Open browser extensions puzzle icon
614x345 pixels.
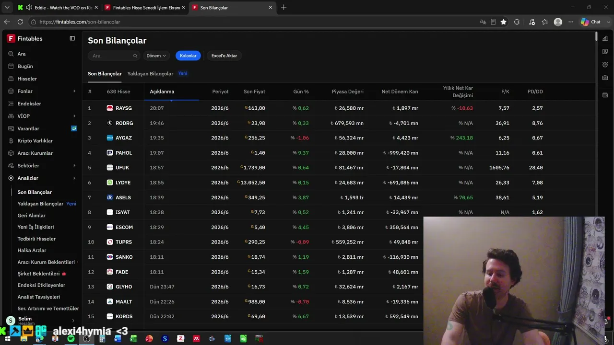pyautogui.click(x=517, y=22)
